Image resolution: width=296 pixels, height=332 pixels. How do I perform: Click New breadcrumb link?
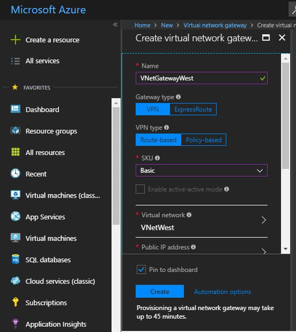point(167,25)
